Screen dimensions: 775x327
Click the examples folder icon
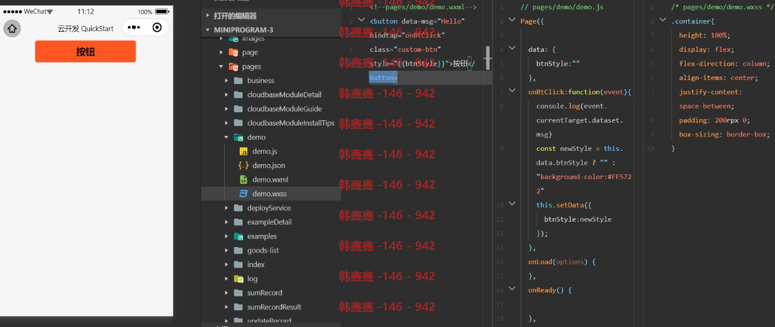[239, 237]
